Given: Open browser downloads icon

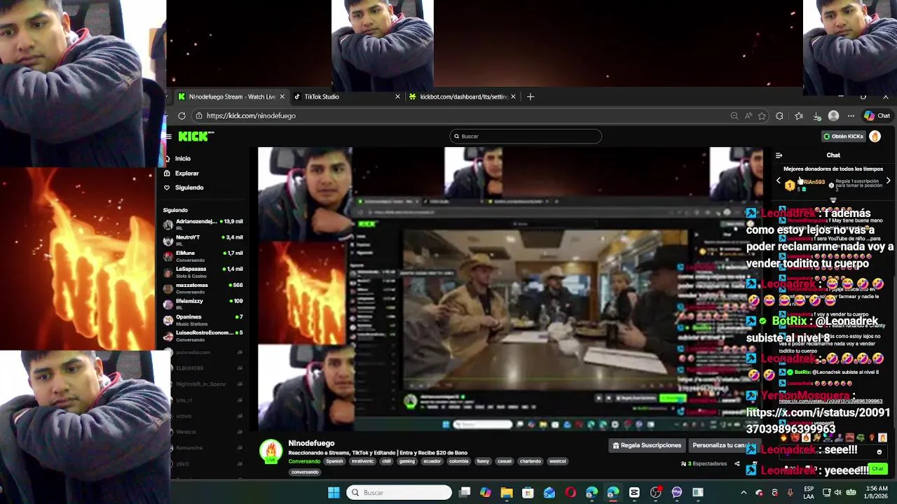Looking at the screenshot, I should click(x=816, y=115).
